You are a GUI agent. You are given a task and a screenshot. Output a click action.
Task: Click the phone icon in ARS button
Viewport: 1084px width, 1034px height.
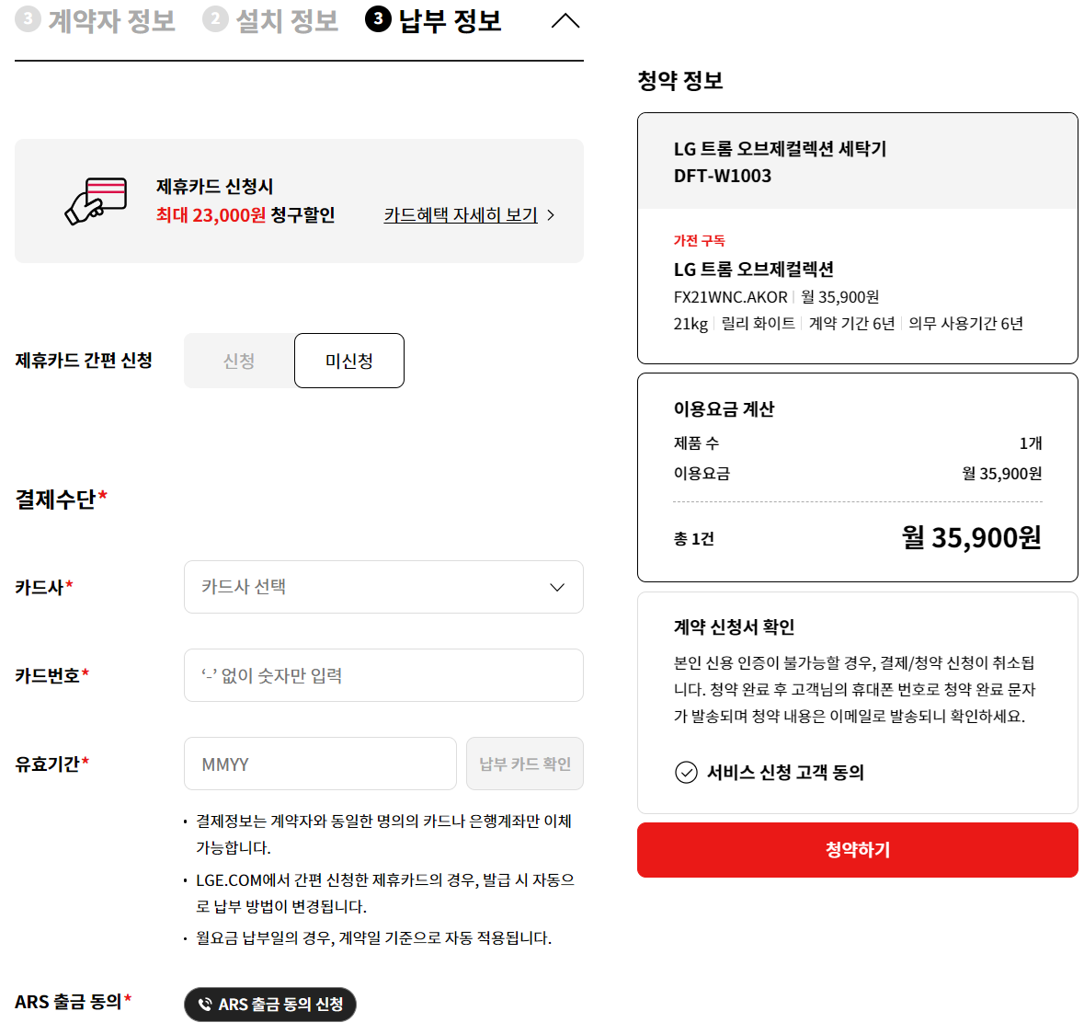click(207, 1005)
